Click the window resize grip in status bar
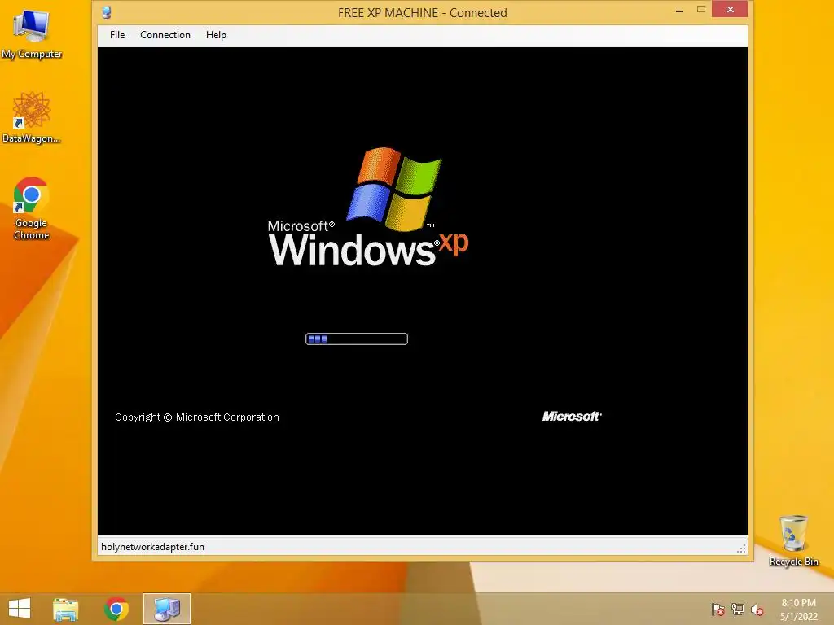Image resolution: width=834 pixels, height=625 pixels. [x=741, y=549]
